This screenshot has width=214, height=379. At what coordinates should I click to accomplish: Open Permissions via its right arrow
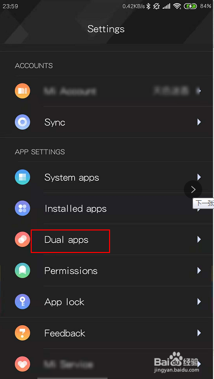[199, 270]
